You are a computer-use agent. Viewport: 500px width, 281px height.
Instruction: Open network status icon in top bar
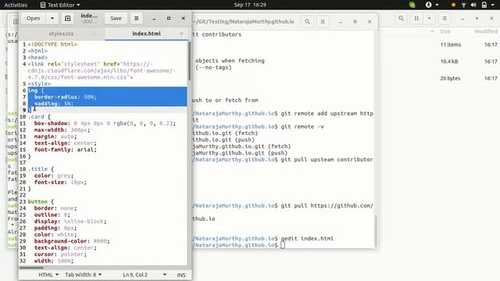click(x=463, y=5)
